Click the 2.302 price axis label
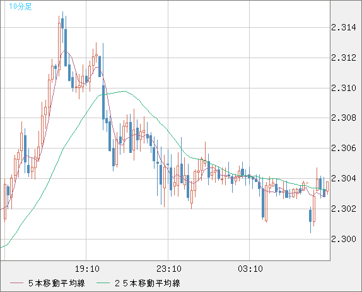362x292 pixels. coord(344,209)
